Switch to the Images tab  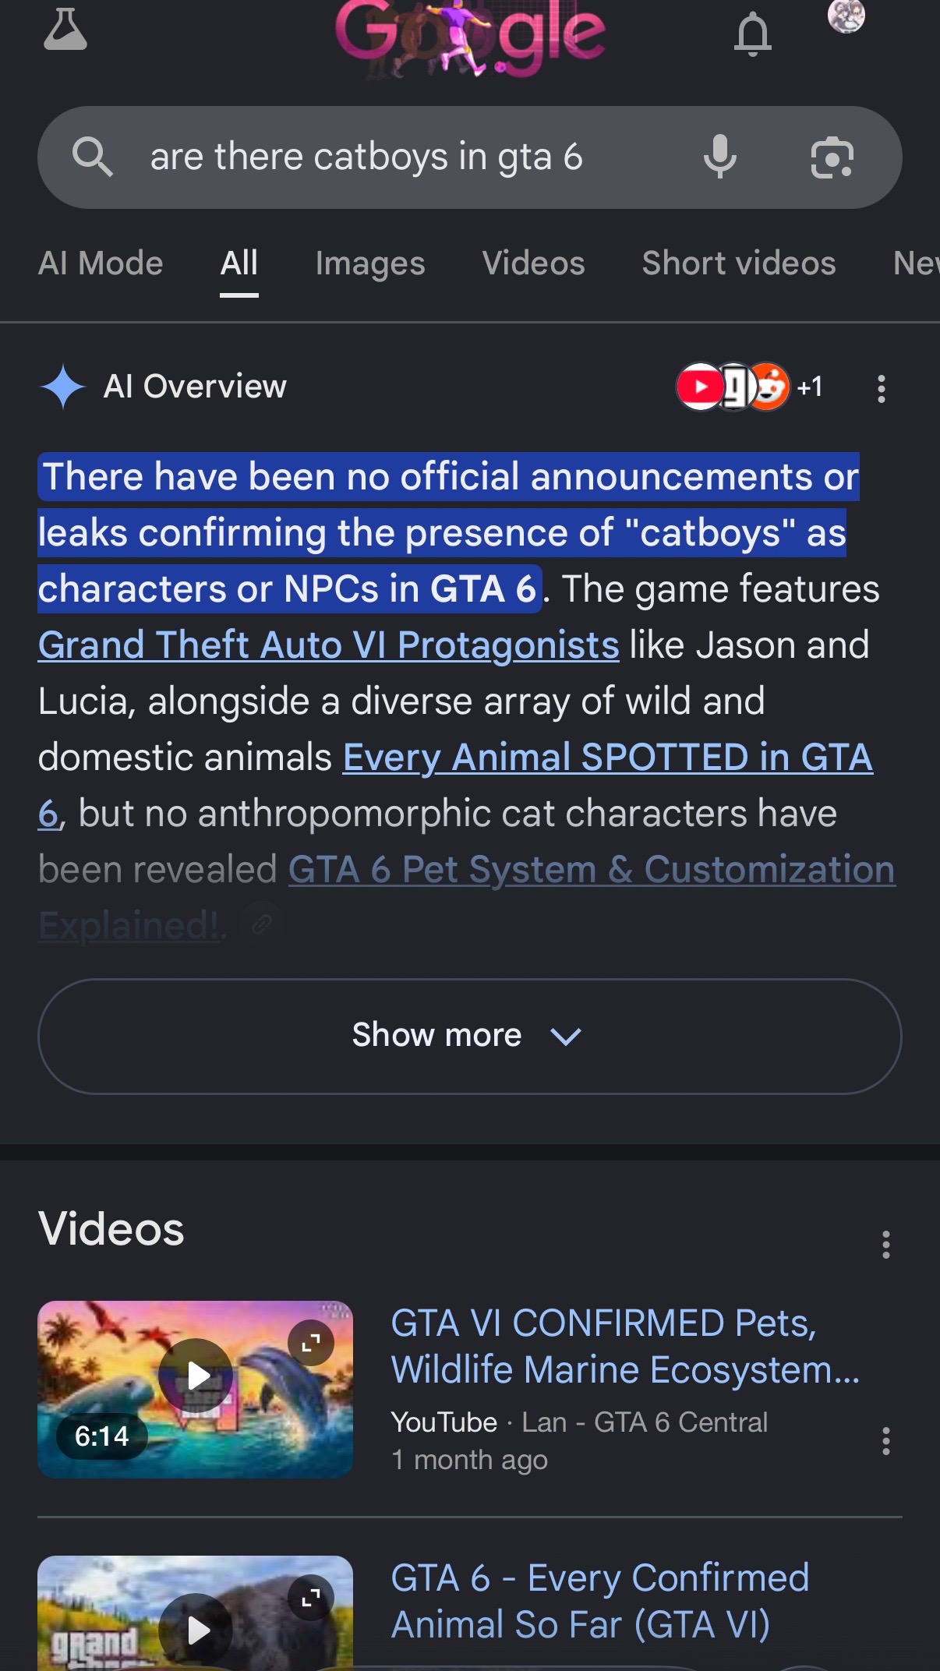coord(370,263)
